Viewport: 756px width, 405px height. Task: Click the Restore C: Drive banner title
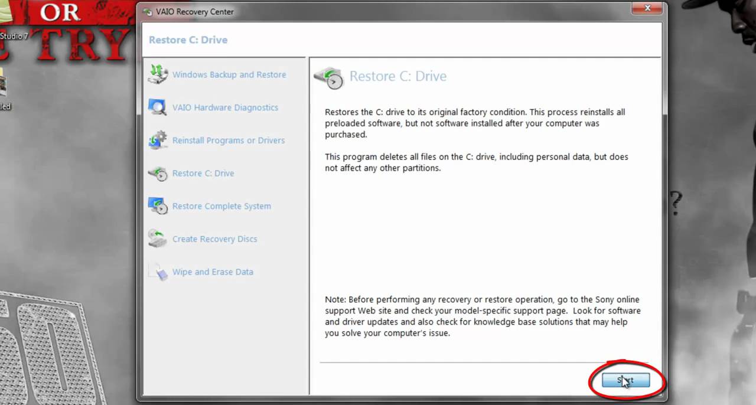pyautogui.click(x=188, y=40)
